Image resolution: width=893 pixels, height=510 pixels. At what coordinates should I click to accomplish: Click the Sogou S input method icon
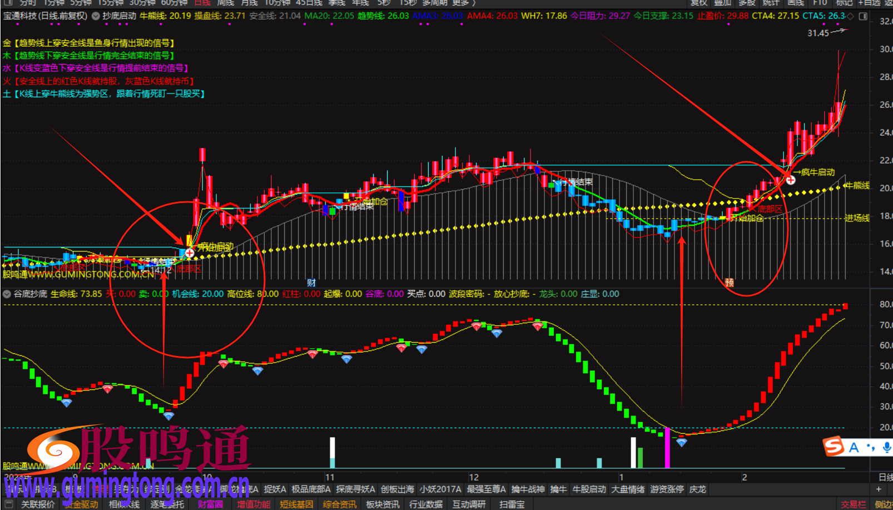click(834, 447)
